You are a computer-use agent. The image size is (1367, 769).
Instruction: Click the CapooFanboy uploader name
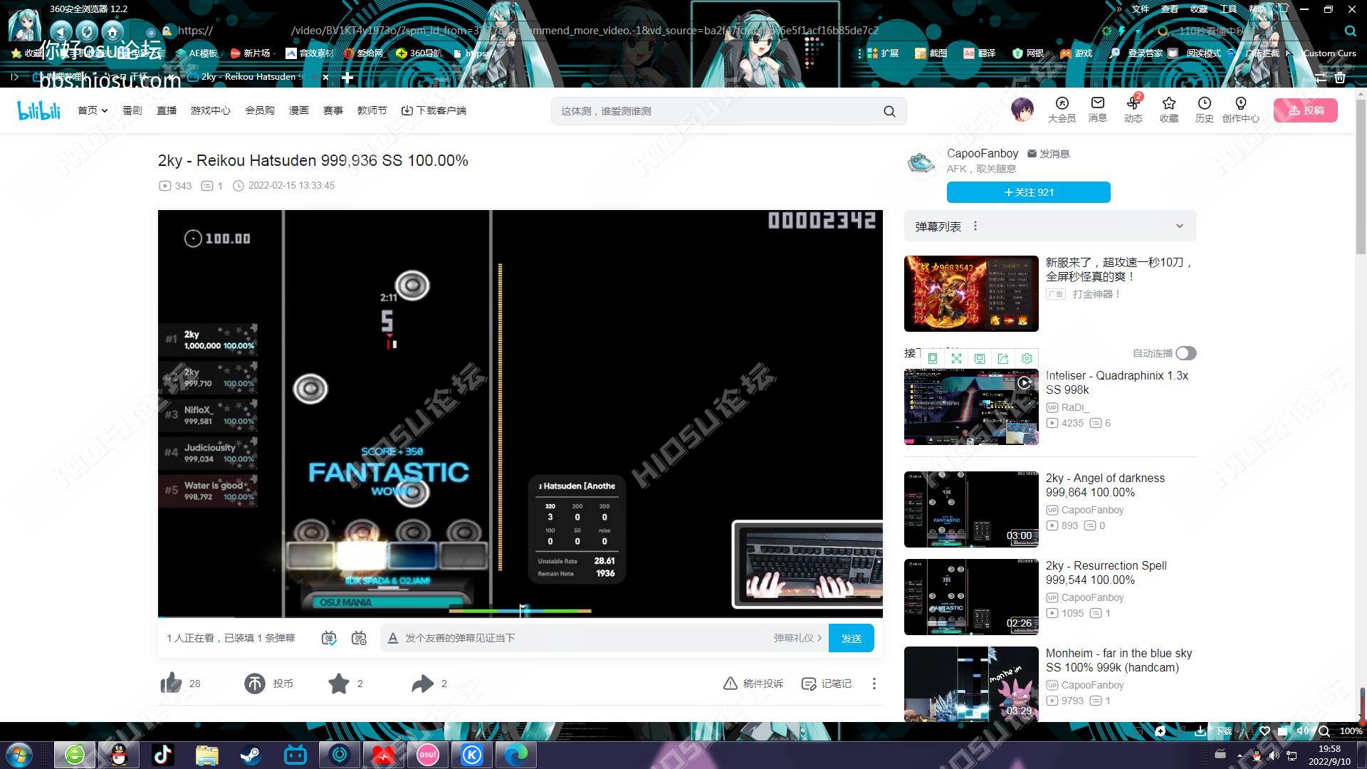(983, 153)
